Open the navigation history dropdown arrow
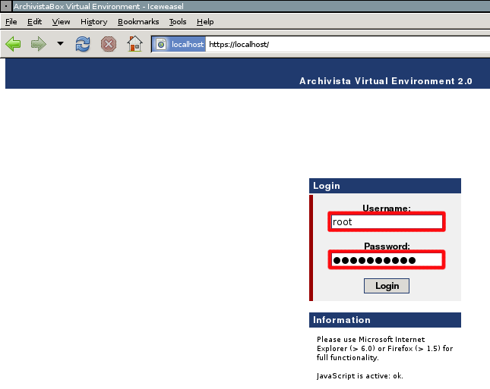Viewport: 490px width, 389px height. [60, 44]
